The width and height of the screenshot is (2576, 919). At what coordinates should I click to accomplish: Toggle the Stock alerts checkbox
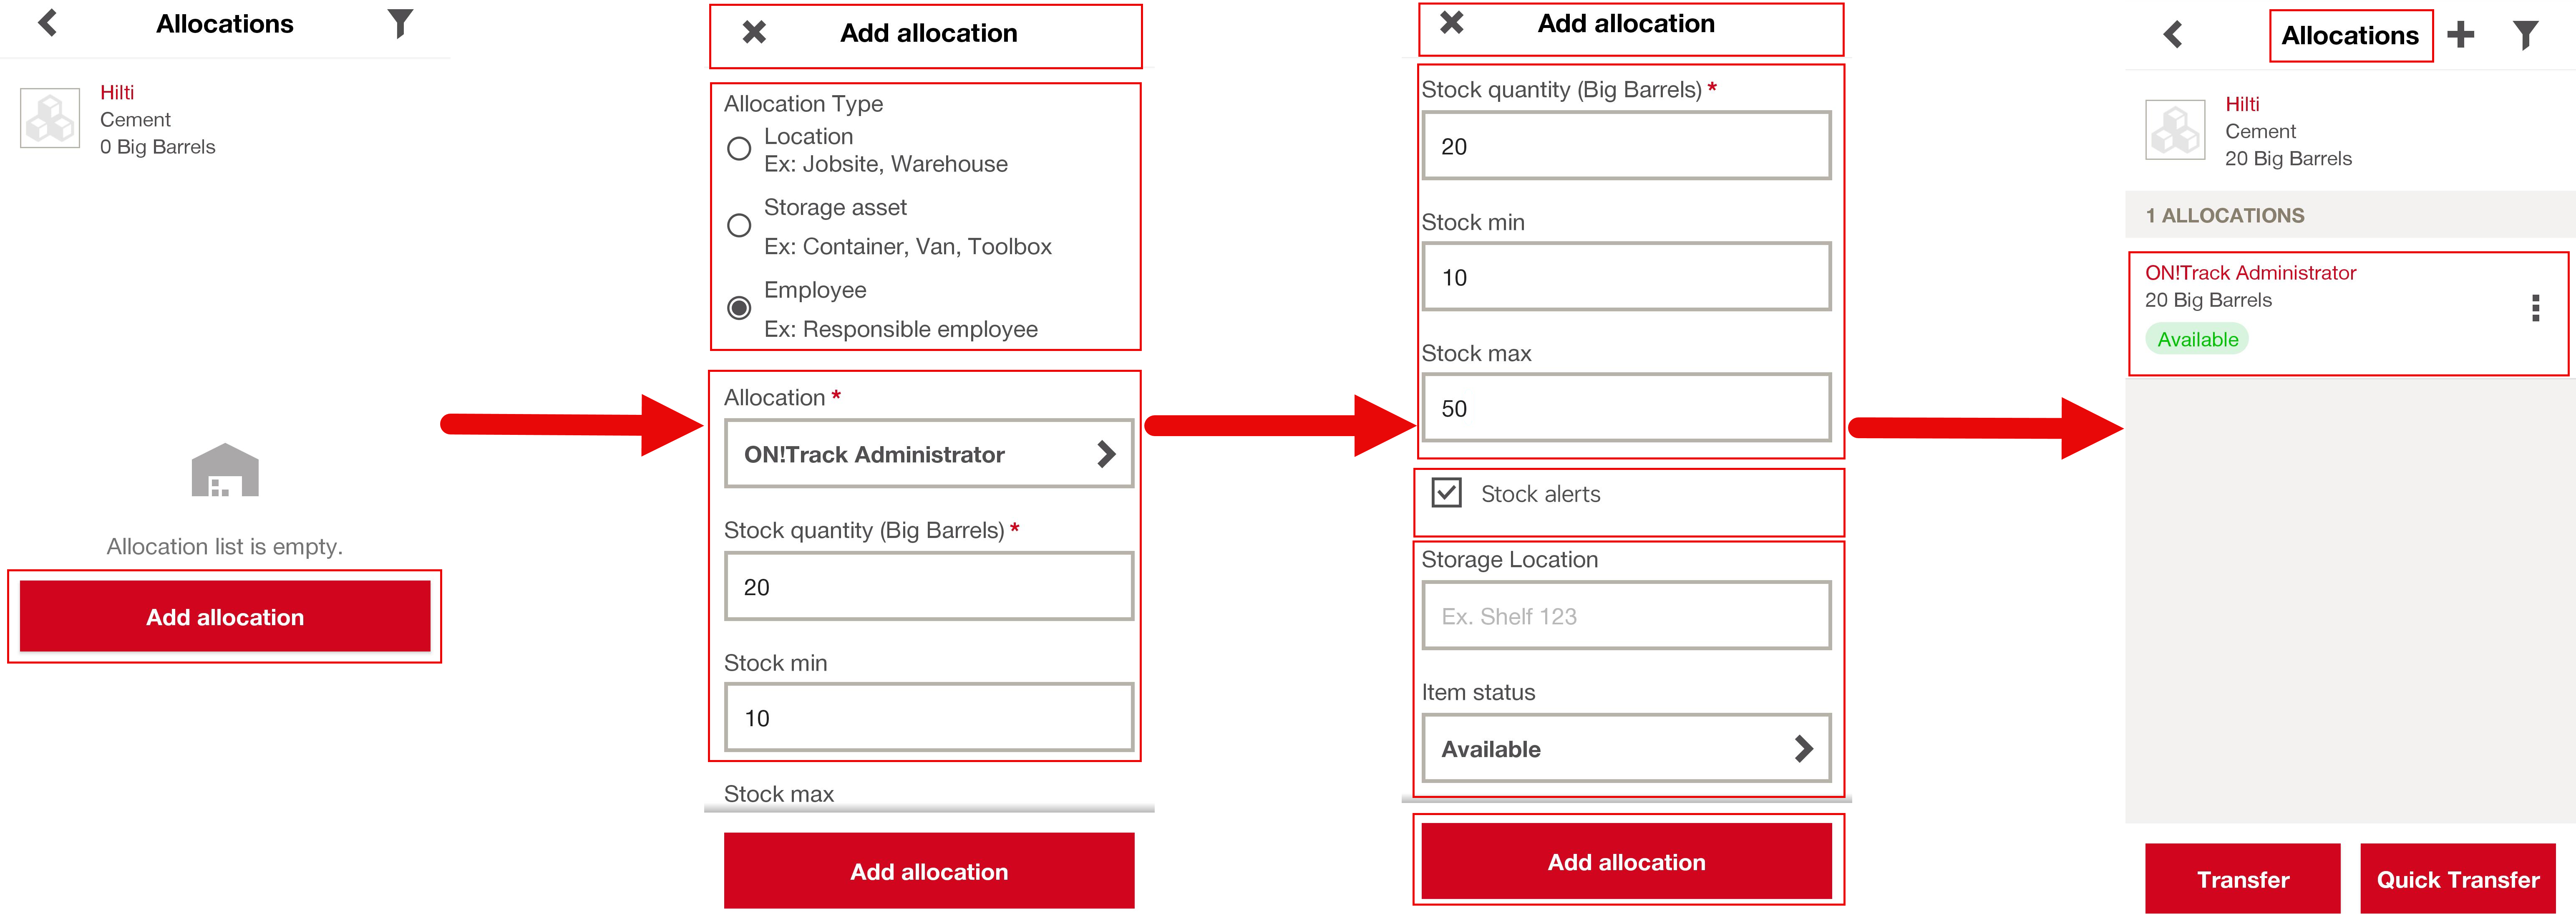pyautogui.click(x=1446, y=493)
